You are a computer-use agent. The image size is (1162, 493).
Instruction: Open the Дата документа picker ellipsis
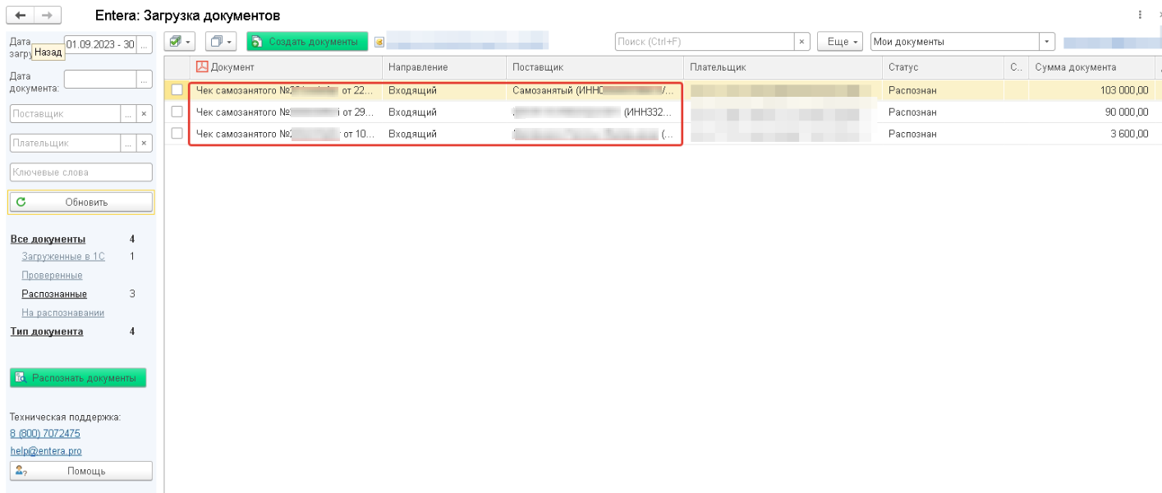click(145, 80)
